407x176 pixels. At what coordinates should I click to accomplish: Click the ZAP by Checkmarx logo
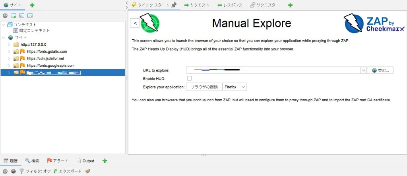(374, 23)
